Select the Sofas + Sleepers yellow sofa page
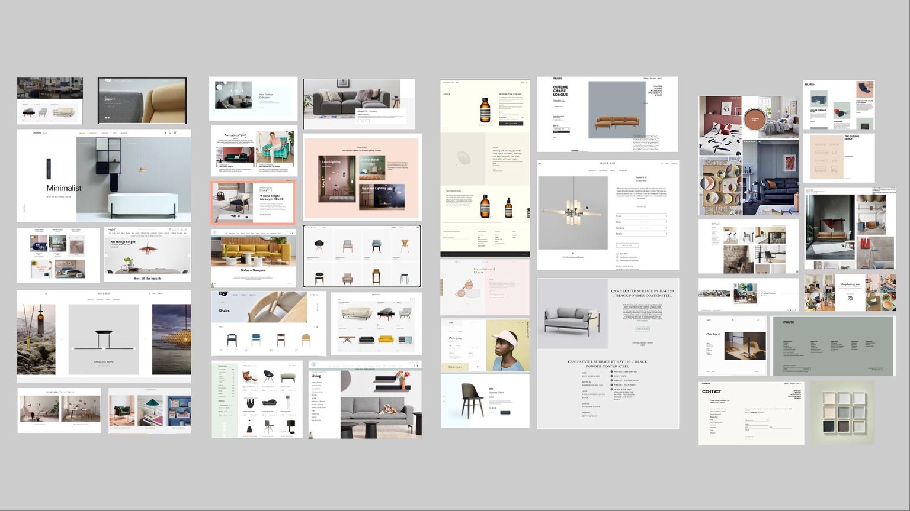This screenshot has height=511, width=910. click(x=253, y=258)
